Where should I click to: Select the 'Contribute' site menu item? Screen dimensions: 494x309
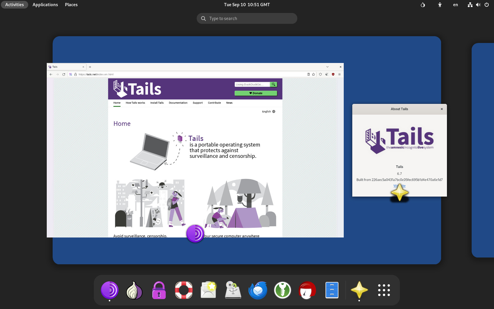[214, 103]
